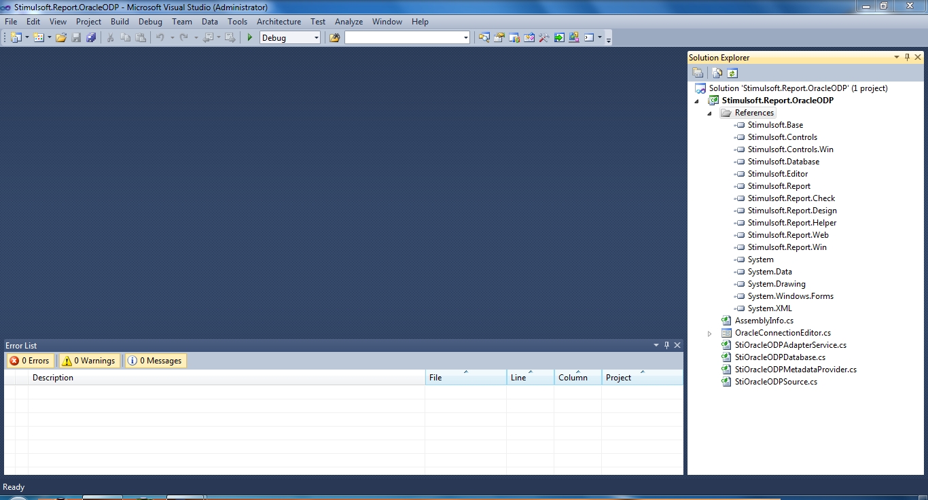The width and height of the screenshot is (928, 500).
Task: Open the New Project dropdown arrow
Action: 27,38
